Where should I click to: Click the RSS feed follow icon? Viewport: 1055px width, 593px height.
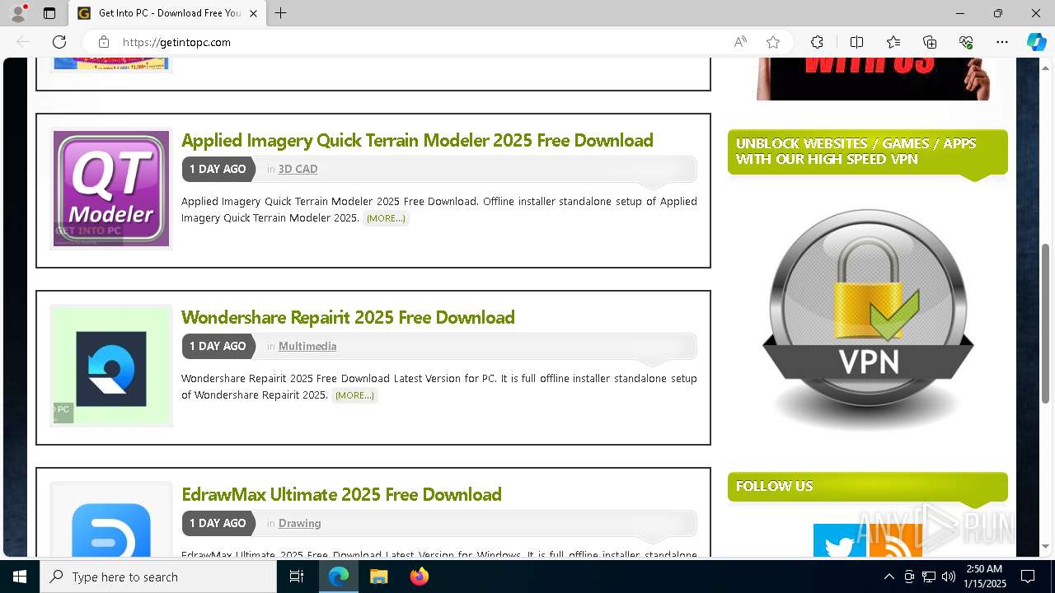896,540
